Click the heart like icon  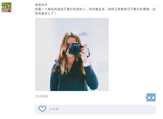tap(42, 109)
